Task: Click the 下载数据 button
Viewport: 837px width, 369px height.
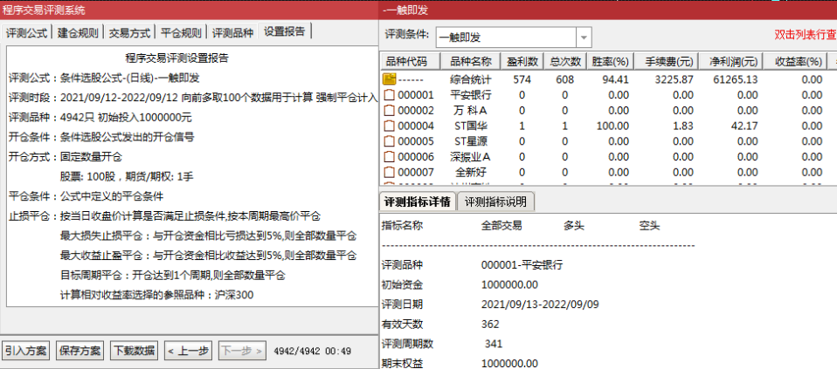Action: (135, 351)
